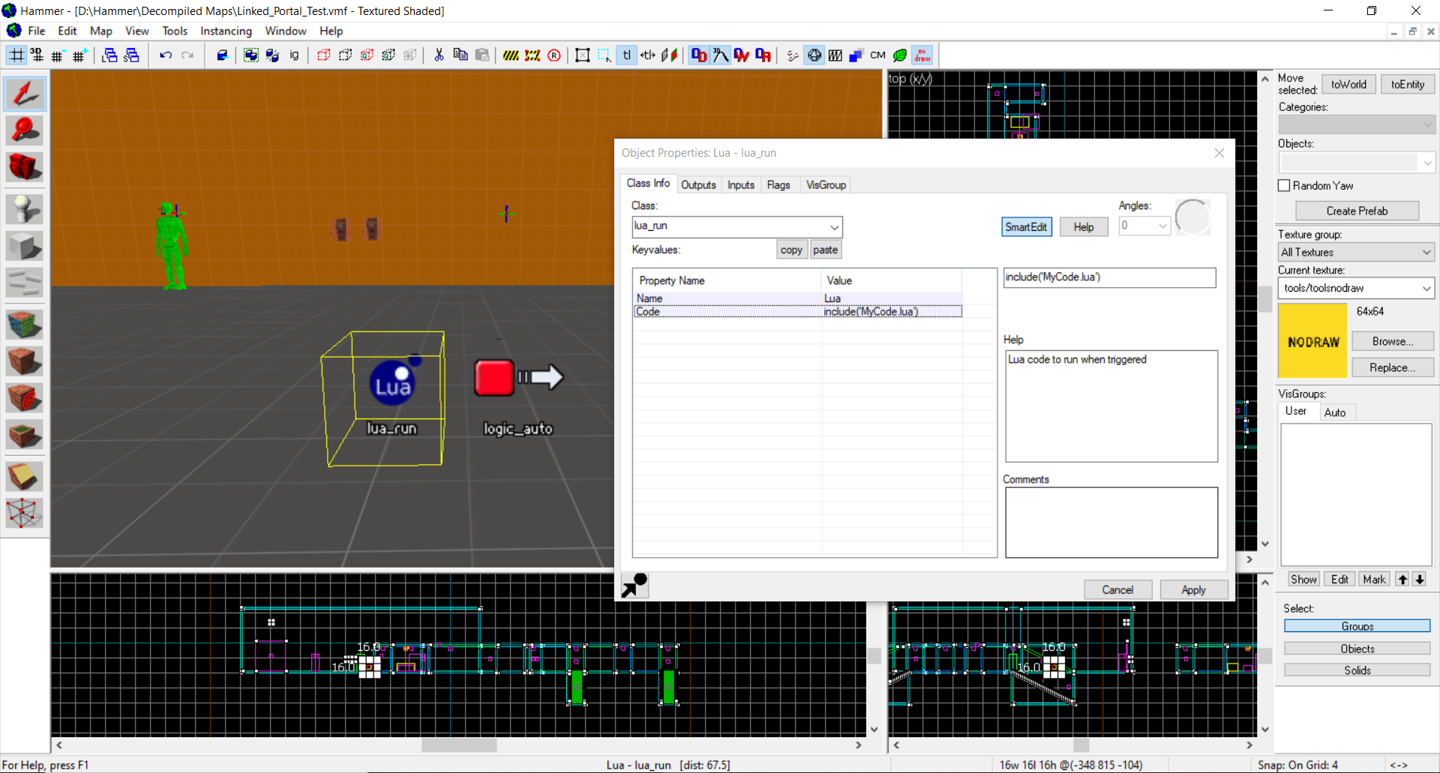This screenshot has width=1440, height=773.
Task: Click the NODRAW texture swatch
Action: click(1312, 341)
